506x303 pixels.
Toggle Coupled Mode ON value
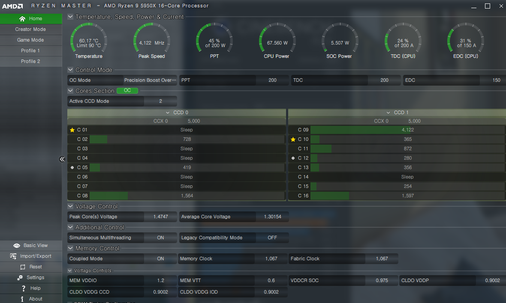tap(160, 258)
